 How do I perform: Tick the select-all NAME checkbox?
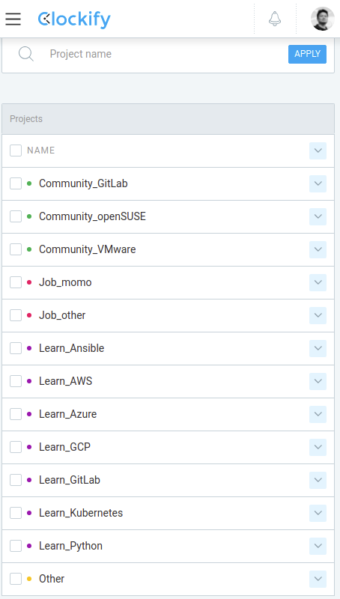coord(16,150)
